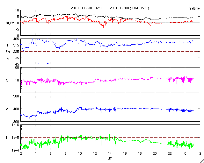Click the resize grip at the window corner

click(x=202, y=161)
